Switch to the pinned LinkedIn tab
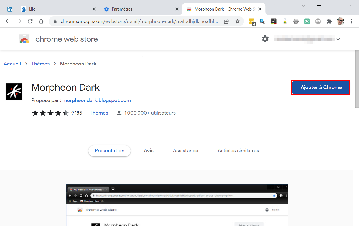 [x=10, y=9]
